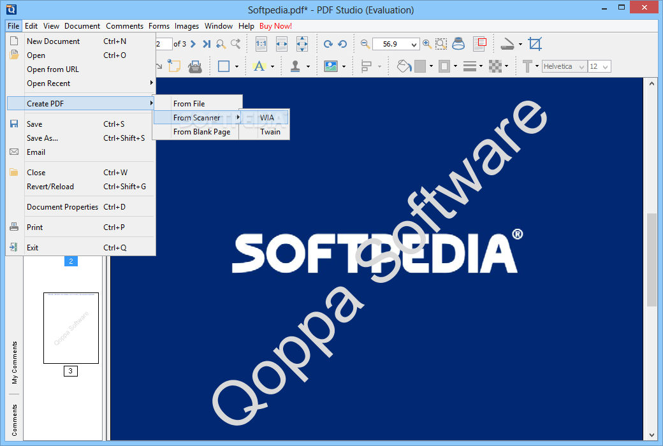Select From Blank Page option
The image size is (663, 446).
coord(196,132)
